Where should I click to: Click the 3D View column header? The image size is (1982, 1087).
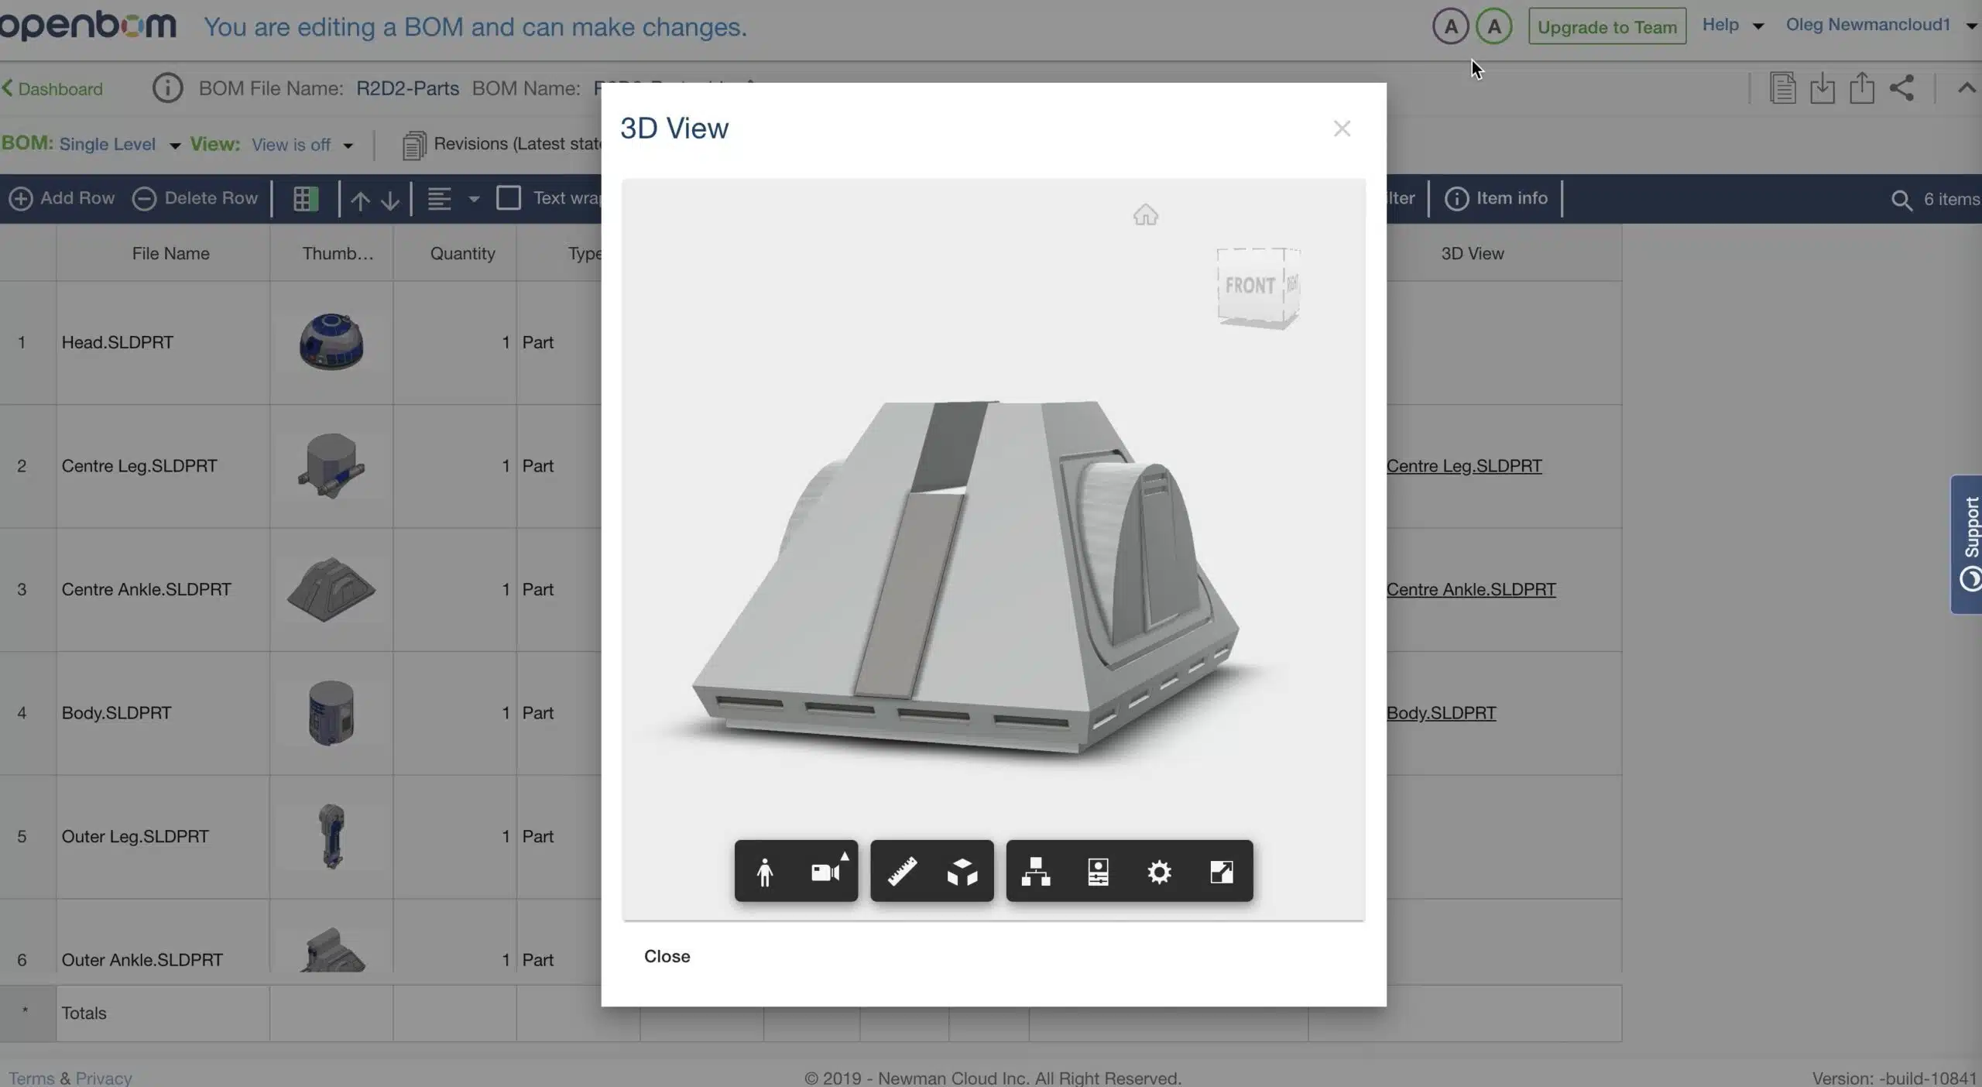pos(1472,253)
